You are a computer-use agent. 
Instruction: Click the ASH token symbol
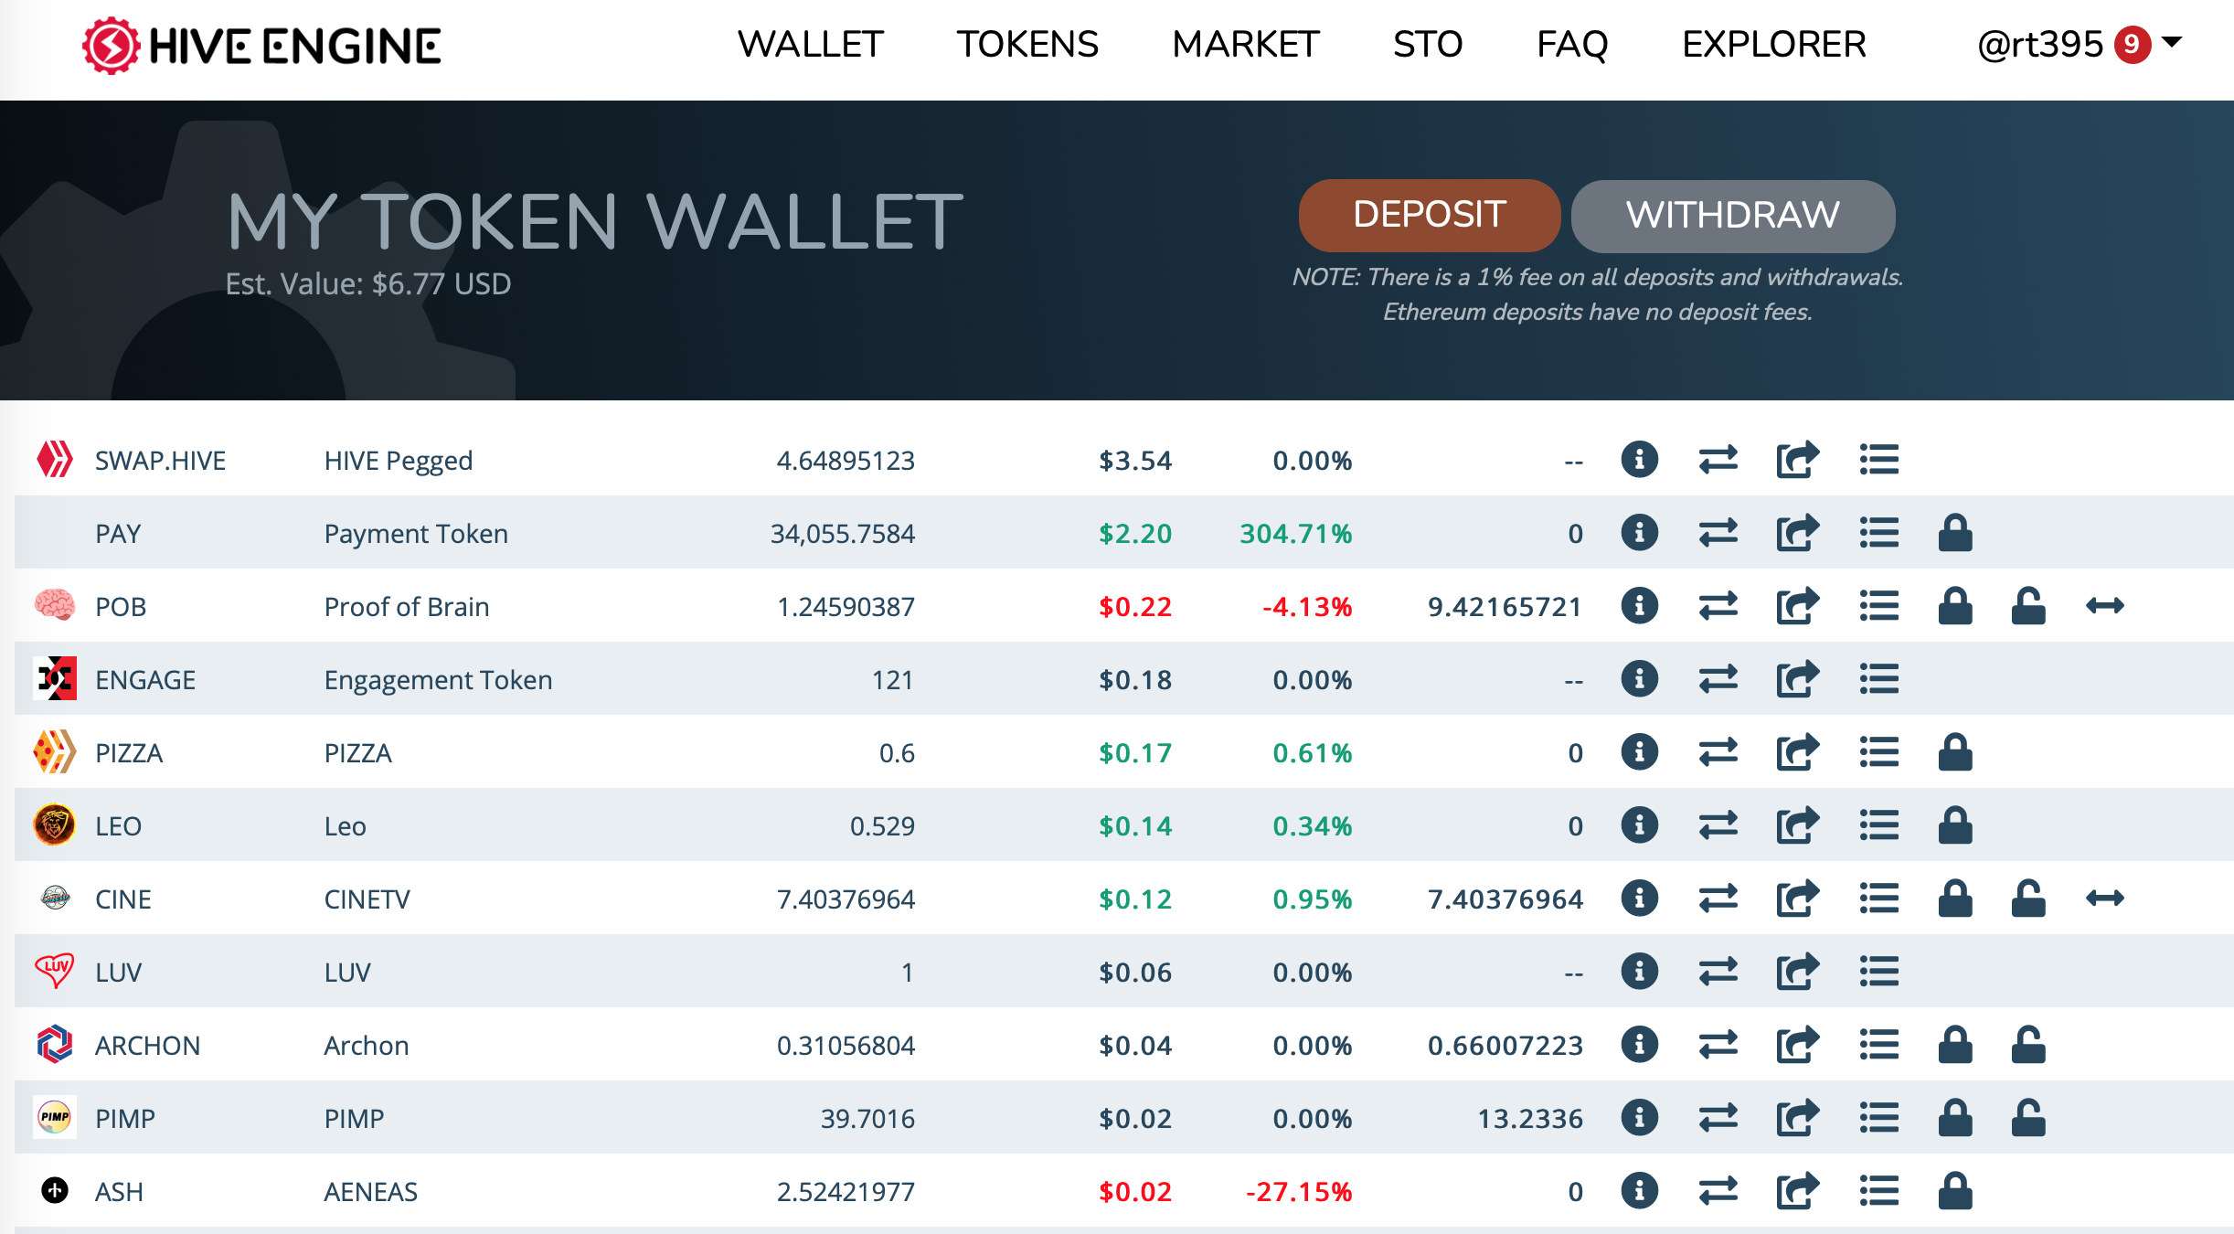[x=119, y=1192]
